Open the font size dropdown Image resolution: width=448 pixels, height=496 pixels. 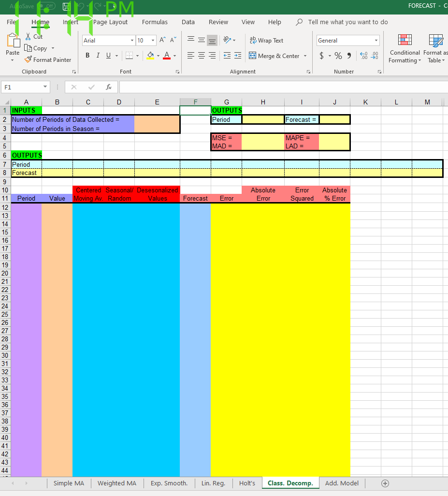click(x=153, y=41)
